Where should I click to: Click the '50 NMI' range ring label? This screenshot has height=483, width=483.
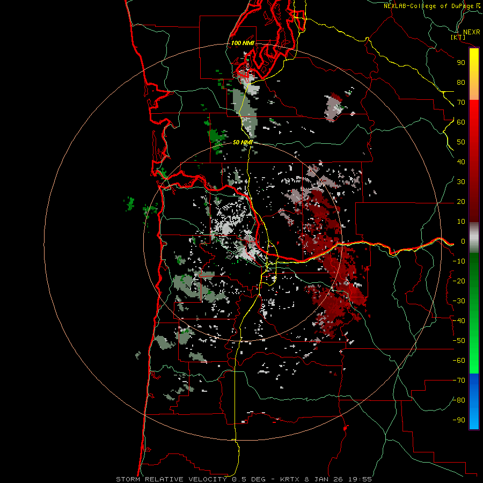click(243, 142)
